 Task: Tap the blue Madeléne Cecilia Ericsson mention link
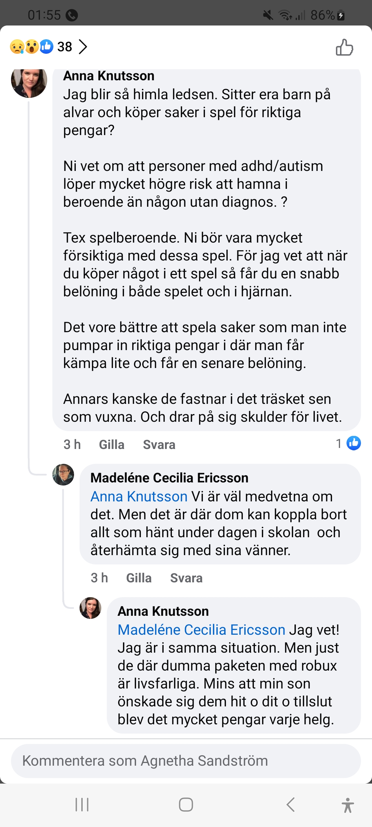tap(201, 630)
